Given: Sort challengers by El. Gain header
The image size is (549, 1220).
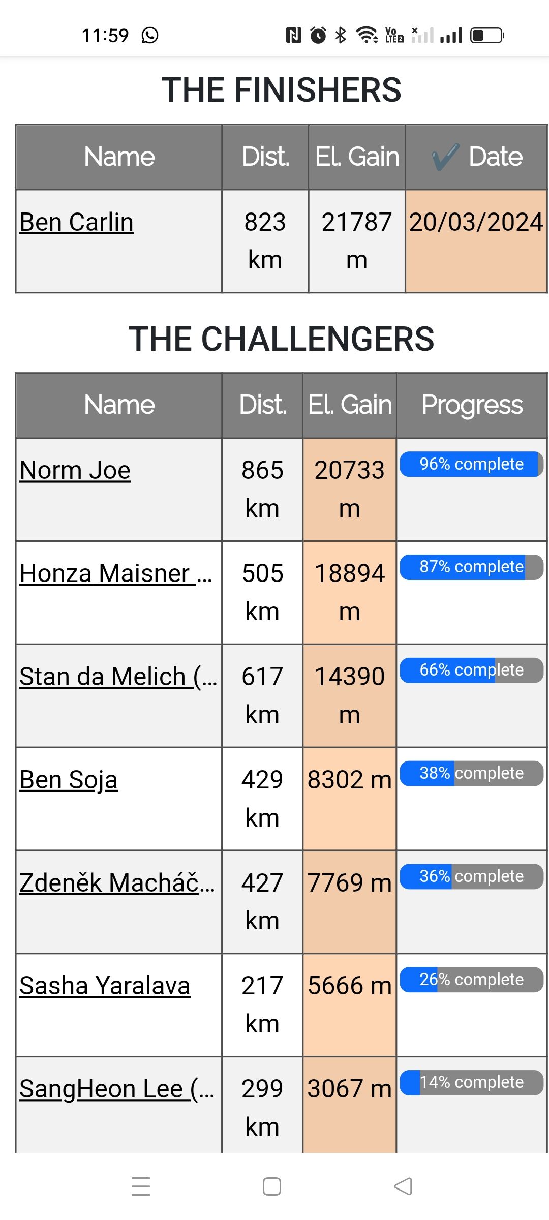Looking at the screenshot, I should coord(350,405).
